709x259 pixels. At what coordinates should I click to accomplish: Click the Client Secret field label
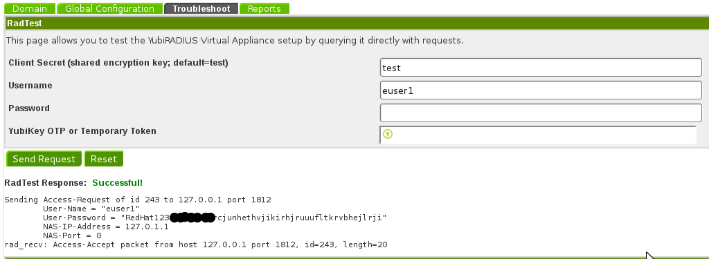(118, 63)
